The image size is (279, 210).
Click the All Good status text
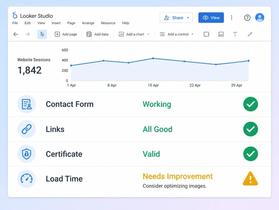[x=158, y=129]
